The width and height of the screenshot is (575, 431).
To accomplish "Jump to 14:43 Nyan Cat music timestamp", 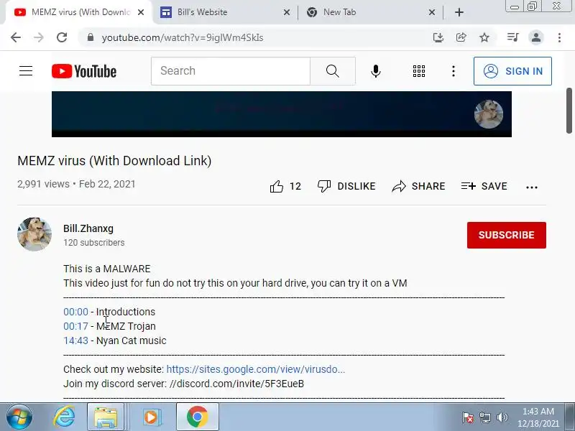I will 75,340.
